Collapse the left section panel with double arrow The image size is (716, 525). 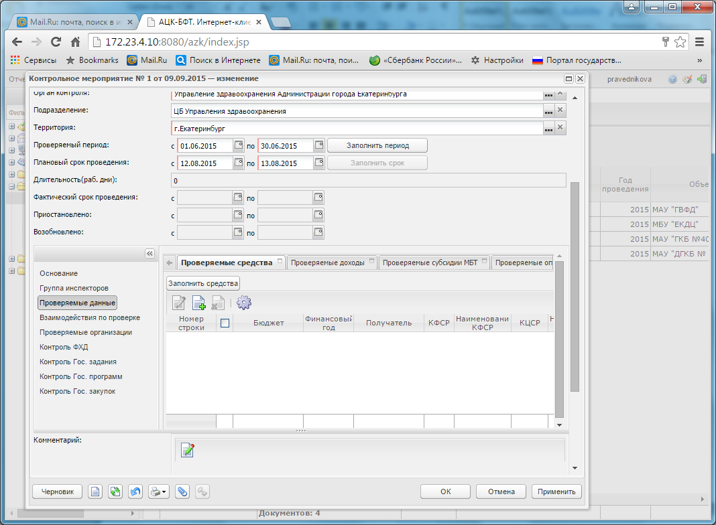click(x=150, y=254)
